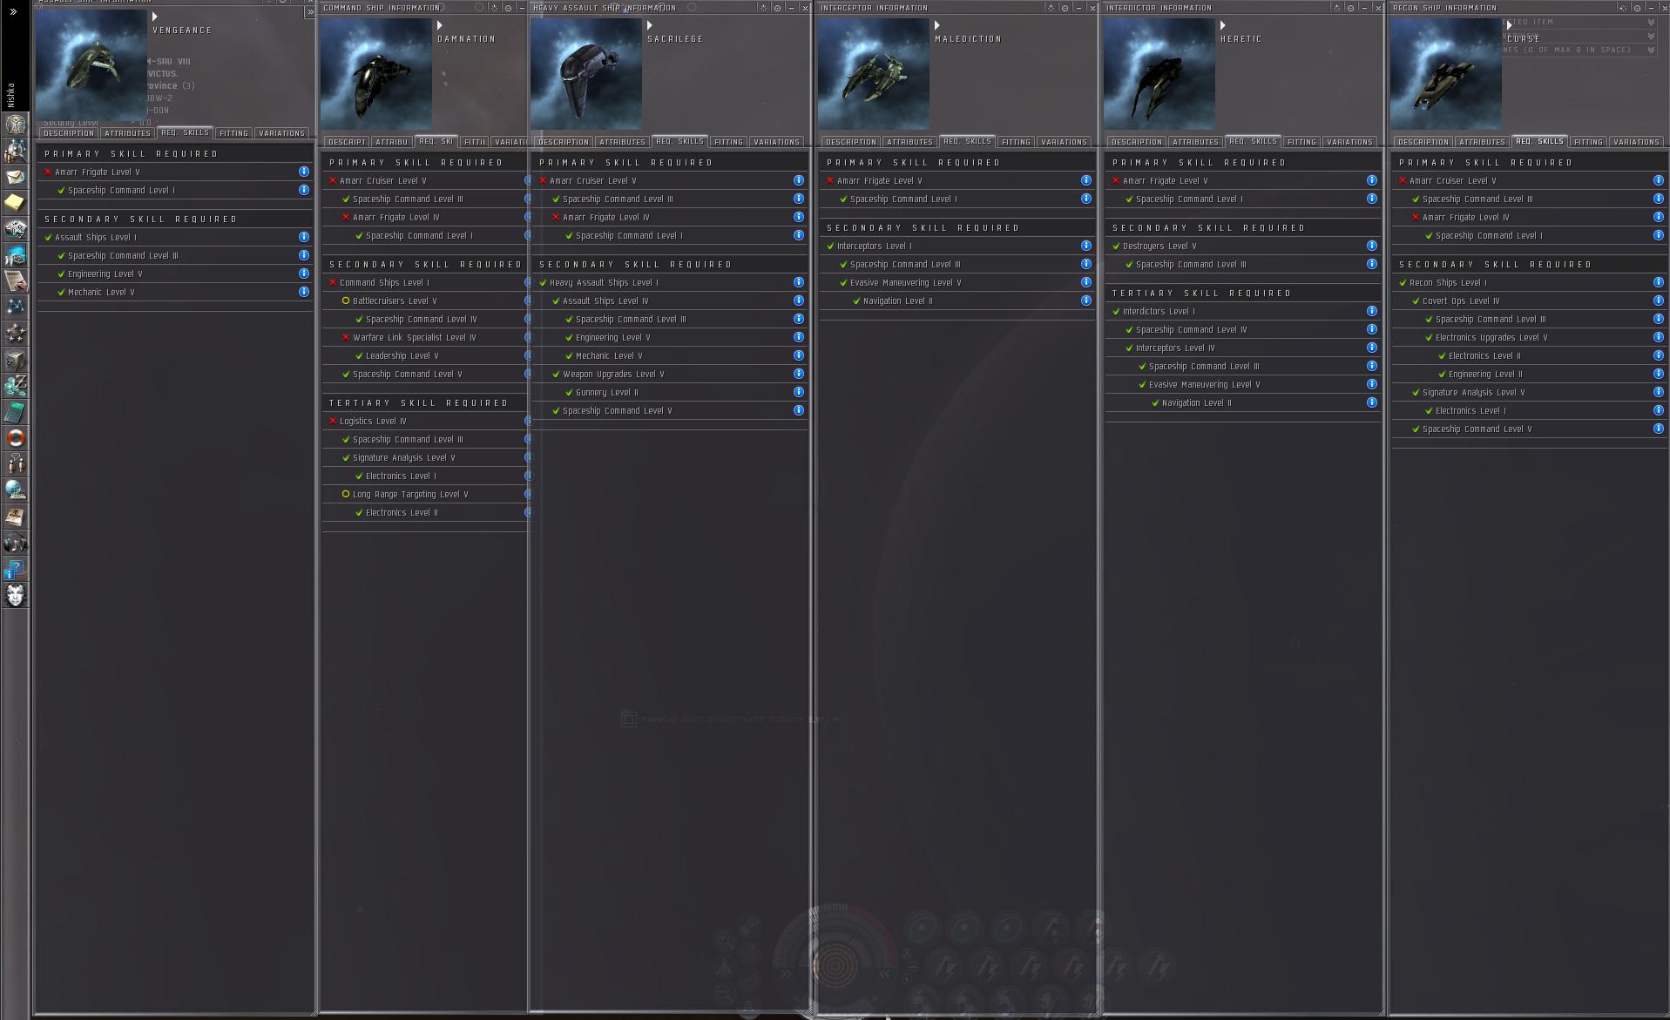1670x1020 pixels.
Task: Open Attributes tab in Heretic window
Action: click(x=1195, y=142)
